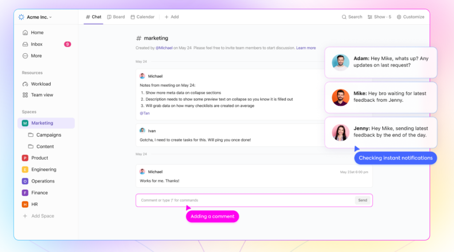Click Ivan's avatar in chat

tap(142, 131)
